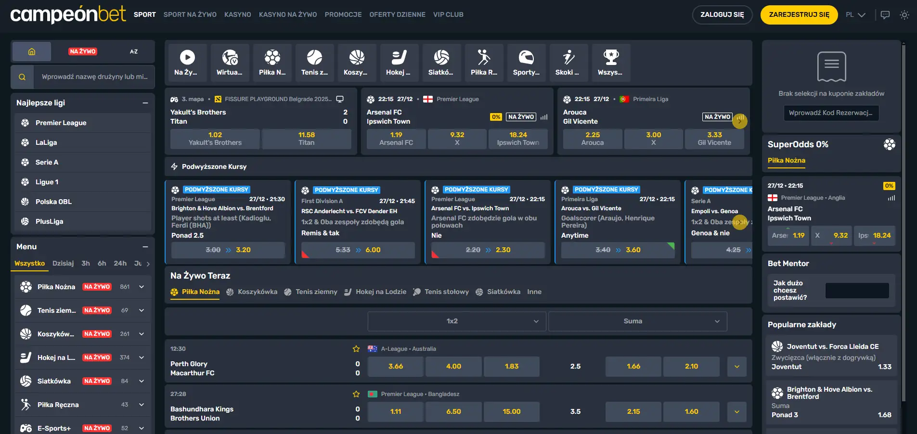Favorite the Perth Glory match star

tap(356, 349)
